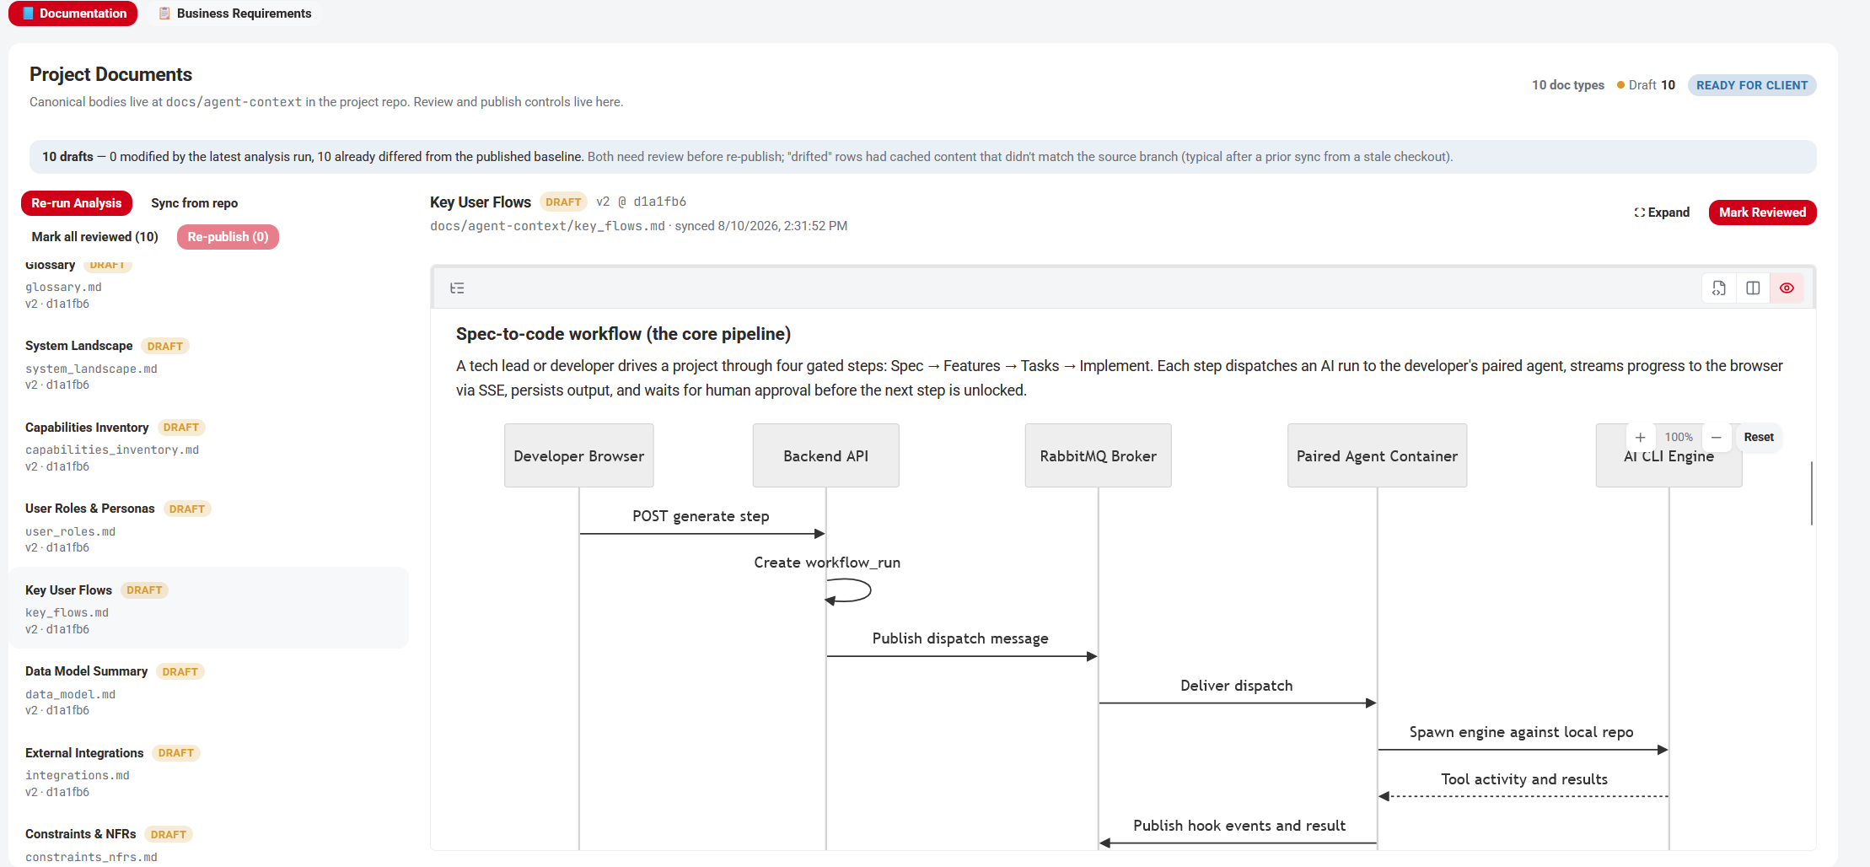The height and width of the screenshot is (867, 1870).
Task: Click the Paired Agent Container node
Action: [x=1377, y=455]
